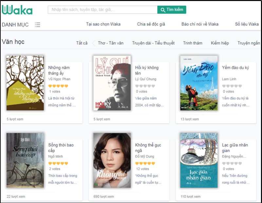Open Tại sao chọn Waka menu
The height and width of the screenshot is (203, 262).
(103, 24)
